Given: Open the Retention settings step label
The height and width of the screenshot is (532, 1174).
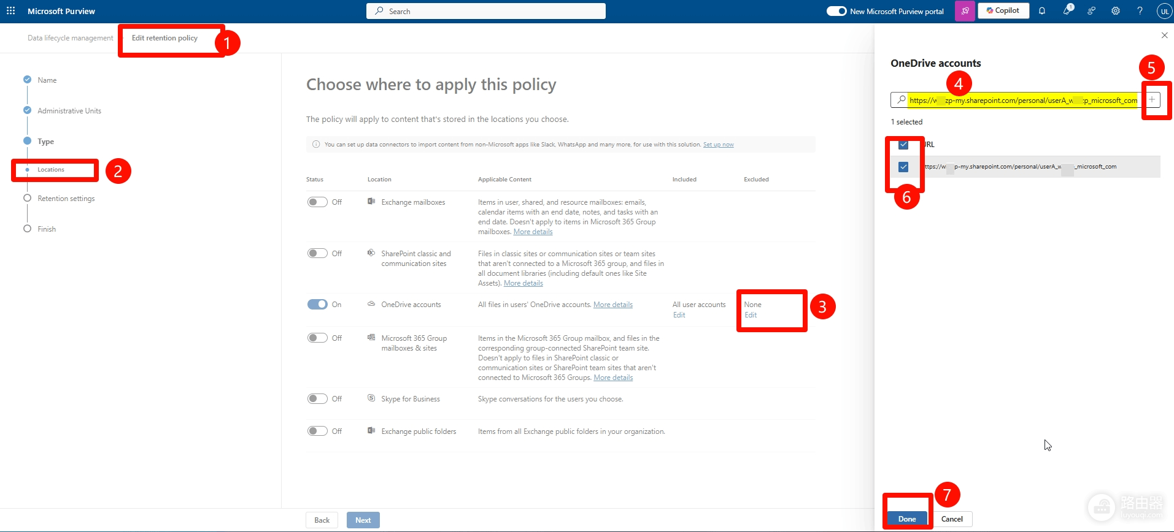Looking at the screenshot, I should 66,199.
